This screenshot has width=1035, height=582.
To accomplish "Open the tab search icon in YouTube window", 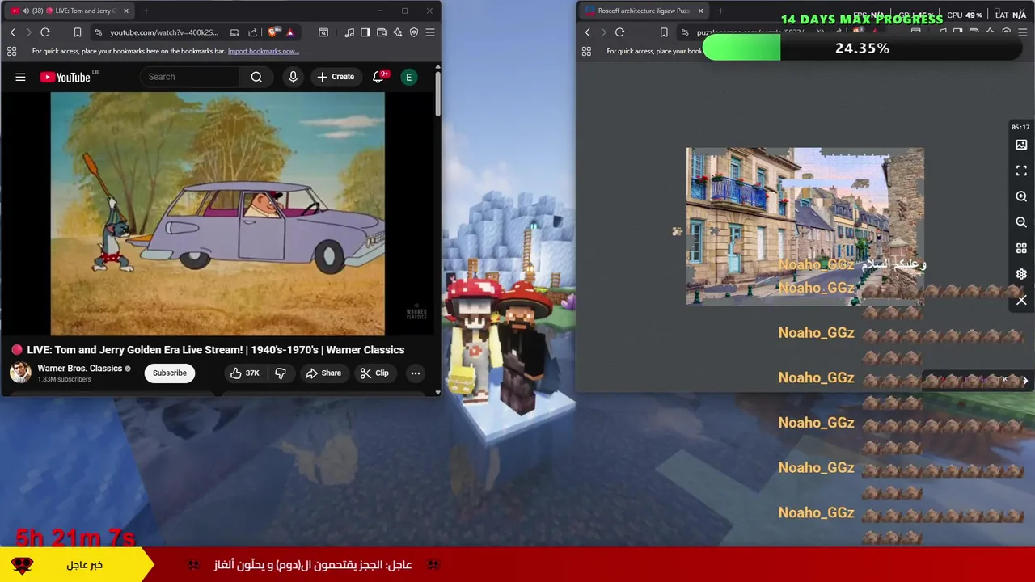I will (x=323, y=32).
